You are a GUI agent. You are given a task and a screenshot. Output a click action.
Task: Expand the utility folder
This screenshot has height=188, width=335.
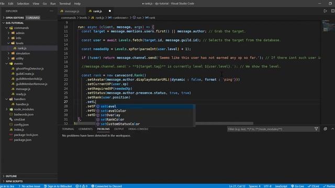click(x=8, y=58)
